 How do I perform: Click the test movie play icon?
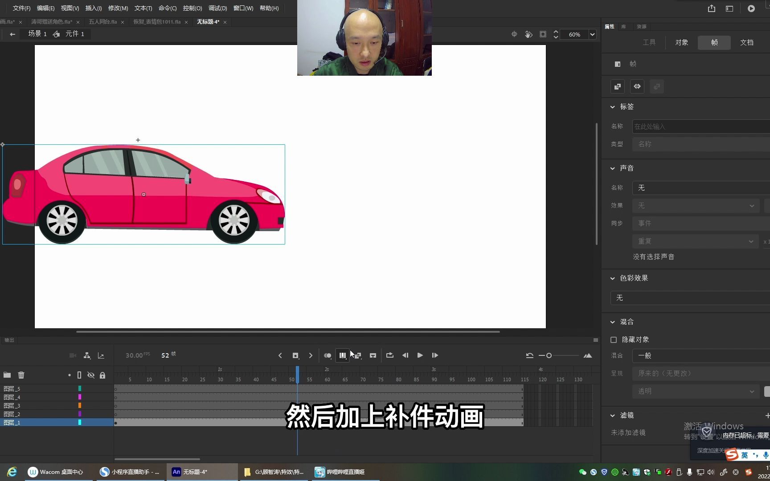pyautogui.click(x=751, y=8)
